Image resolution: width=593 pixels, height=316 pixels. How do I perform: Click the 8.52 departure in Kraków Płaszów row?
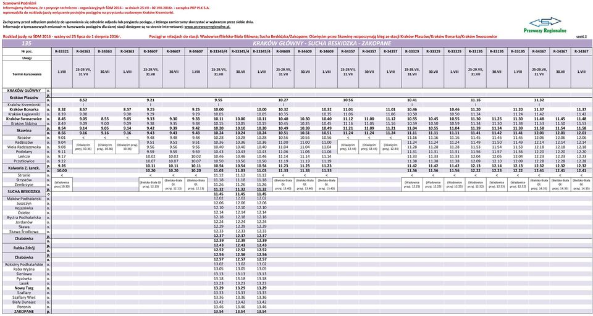(x=83, y=100)
